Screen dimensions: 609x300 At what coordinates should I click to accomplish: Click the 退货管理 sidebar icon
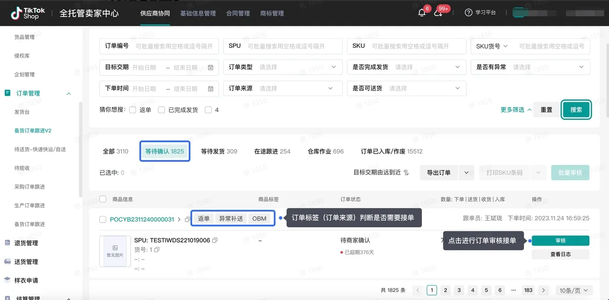(7, 243)
